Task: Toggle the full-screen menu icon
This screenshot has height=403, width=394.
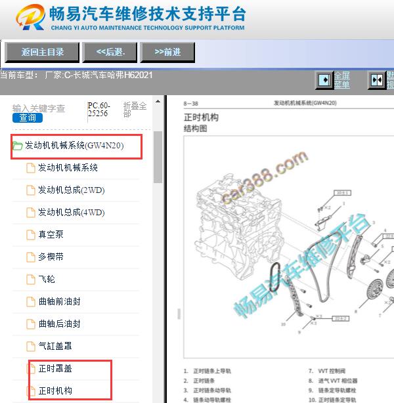Action: [324, 80]
